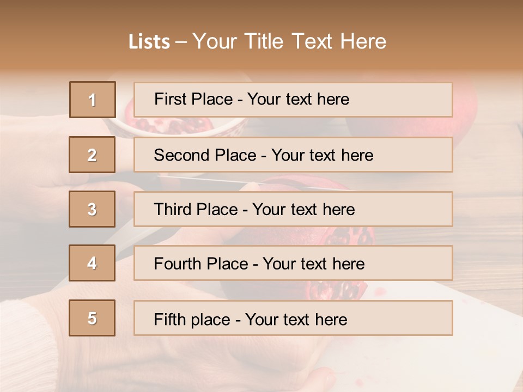Screen dimensions: 523x392
Task: Click the number 5 box
Action: (93, 318)
